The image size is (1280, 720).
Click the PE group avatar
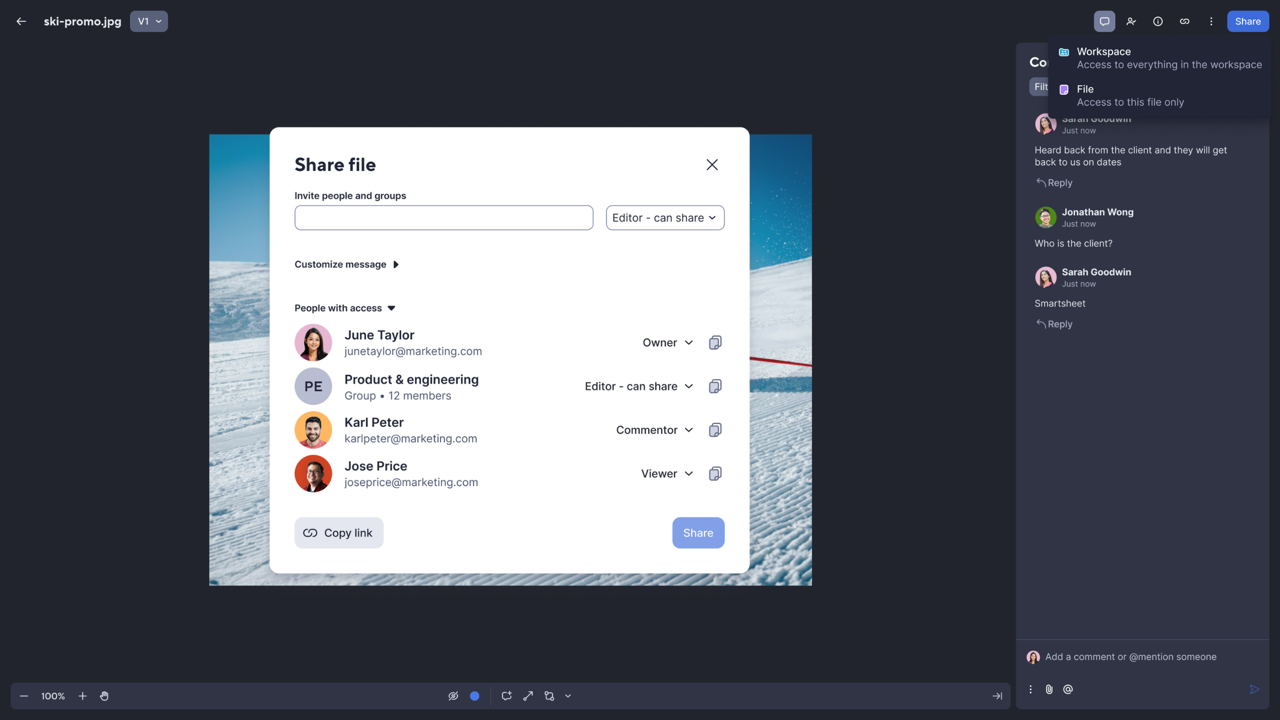pos(313,386)
